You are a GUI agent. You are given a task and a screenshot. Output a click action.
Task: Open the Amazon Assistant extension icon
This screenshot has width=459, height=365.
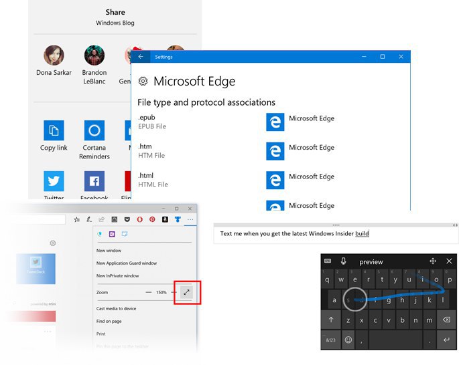pos(165,219)
